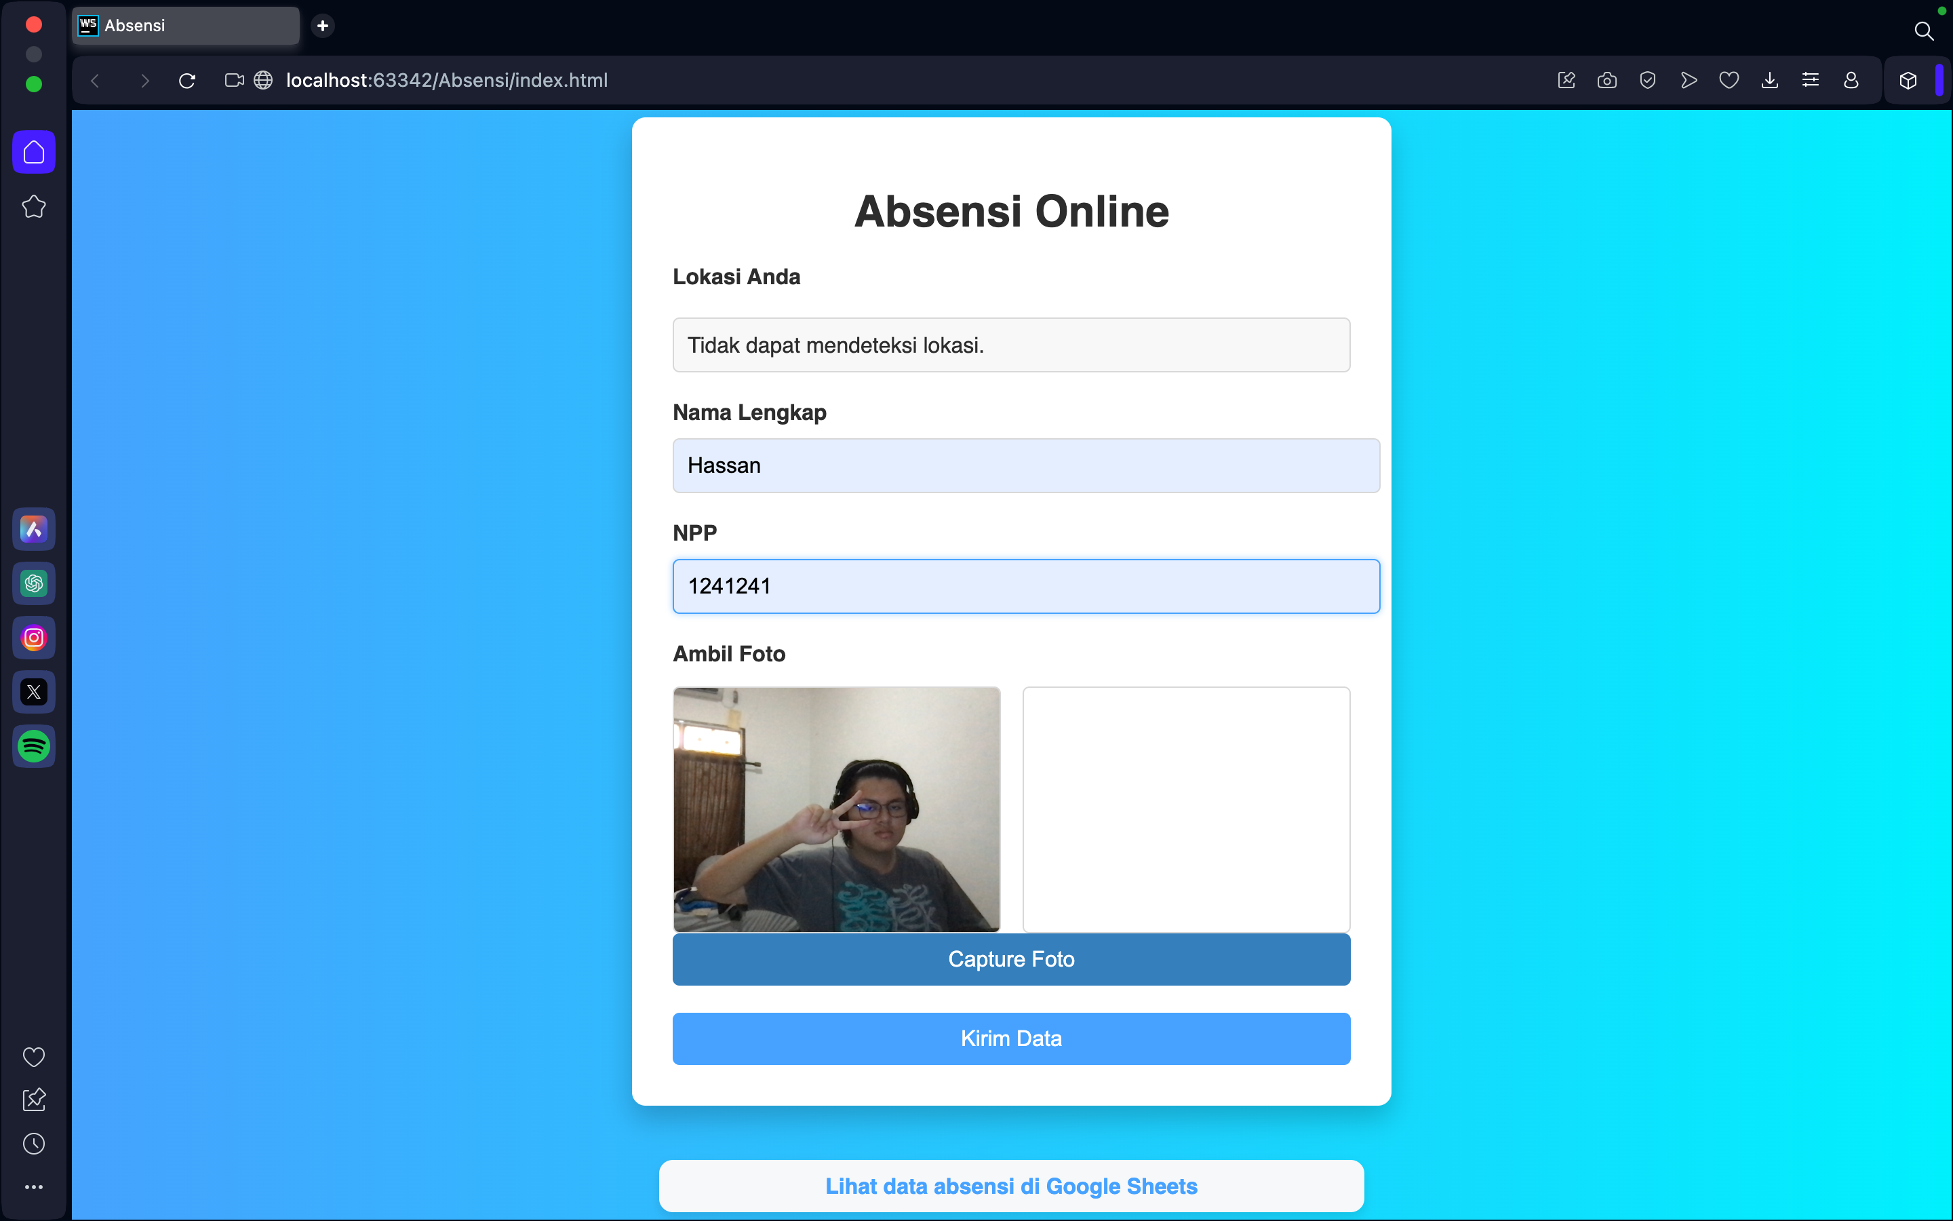Click the Ambil Foto label

click(x=729, y=654)
